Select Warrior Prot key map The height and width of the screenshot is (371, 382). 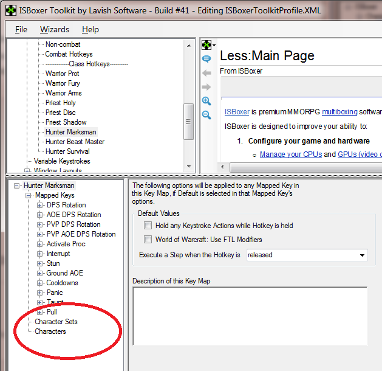[x=63, y=74]
